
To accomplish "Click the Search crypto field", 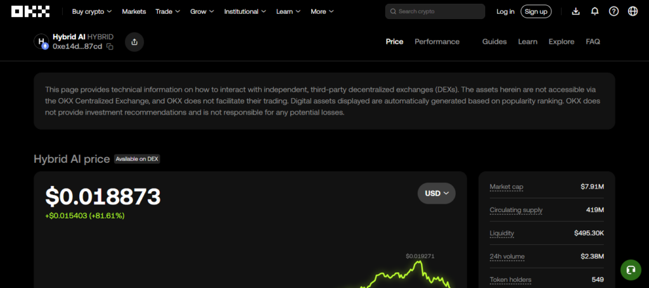I will (x=435, y=11).
